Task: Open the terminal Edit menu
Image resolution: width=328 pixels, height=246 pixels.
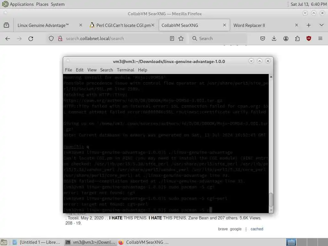Action: (79, 70)
